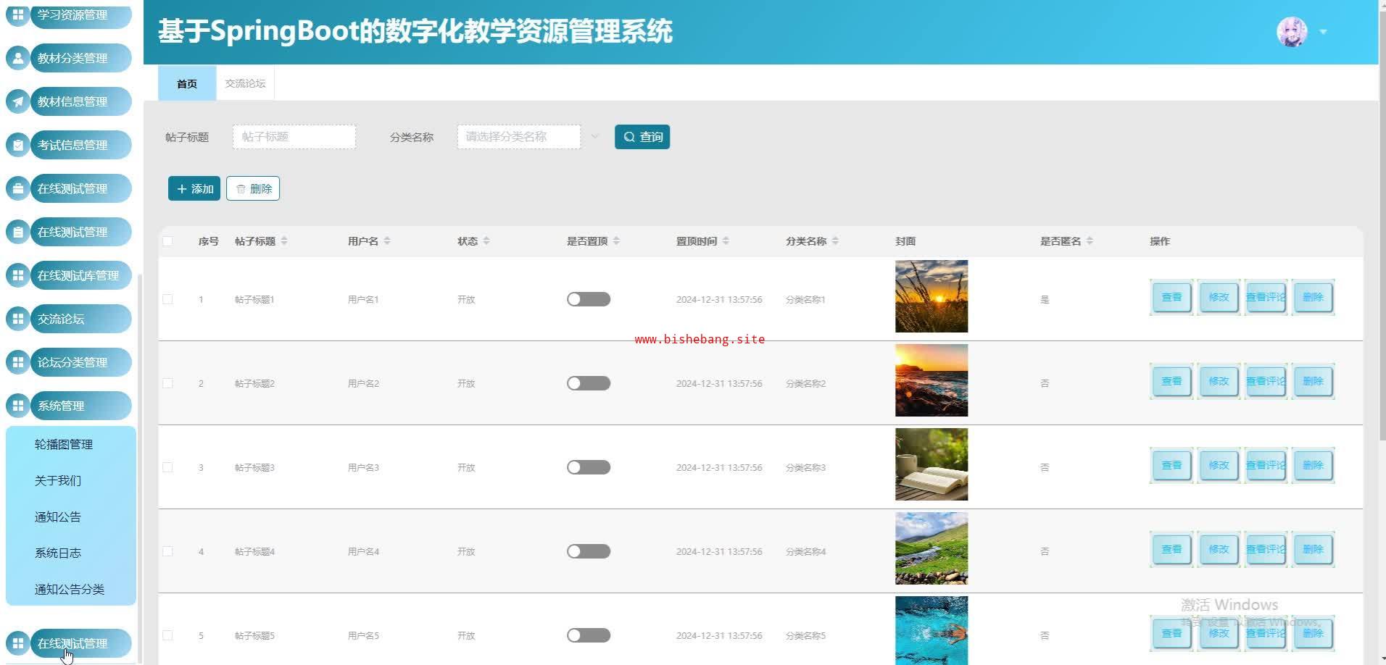Image resolution: width=1386 pixels, height=665 pixels.
Task: Click the clipboard icon beside 考试信息管理
Action: pos(18,145)
